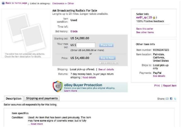Share listing on Facebook icon
181x129 pixels.
[171, 99]
